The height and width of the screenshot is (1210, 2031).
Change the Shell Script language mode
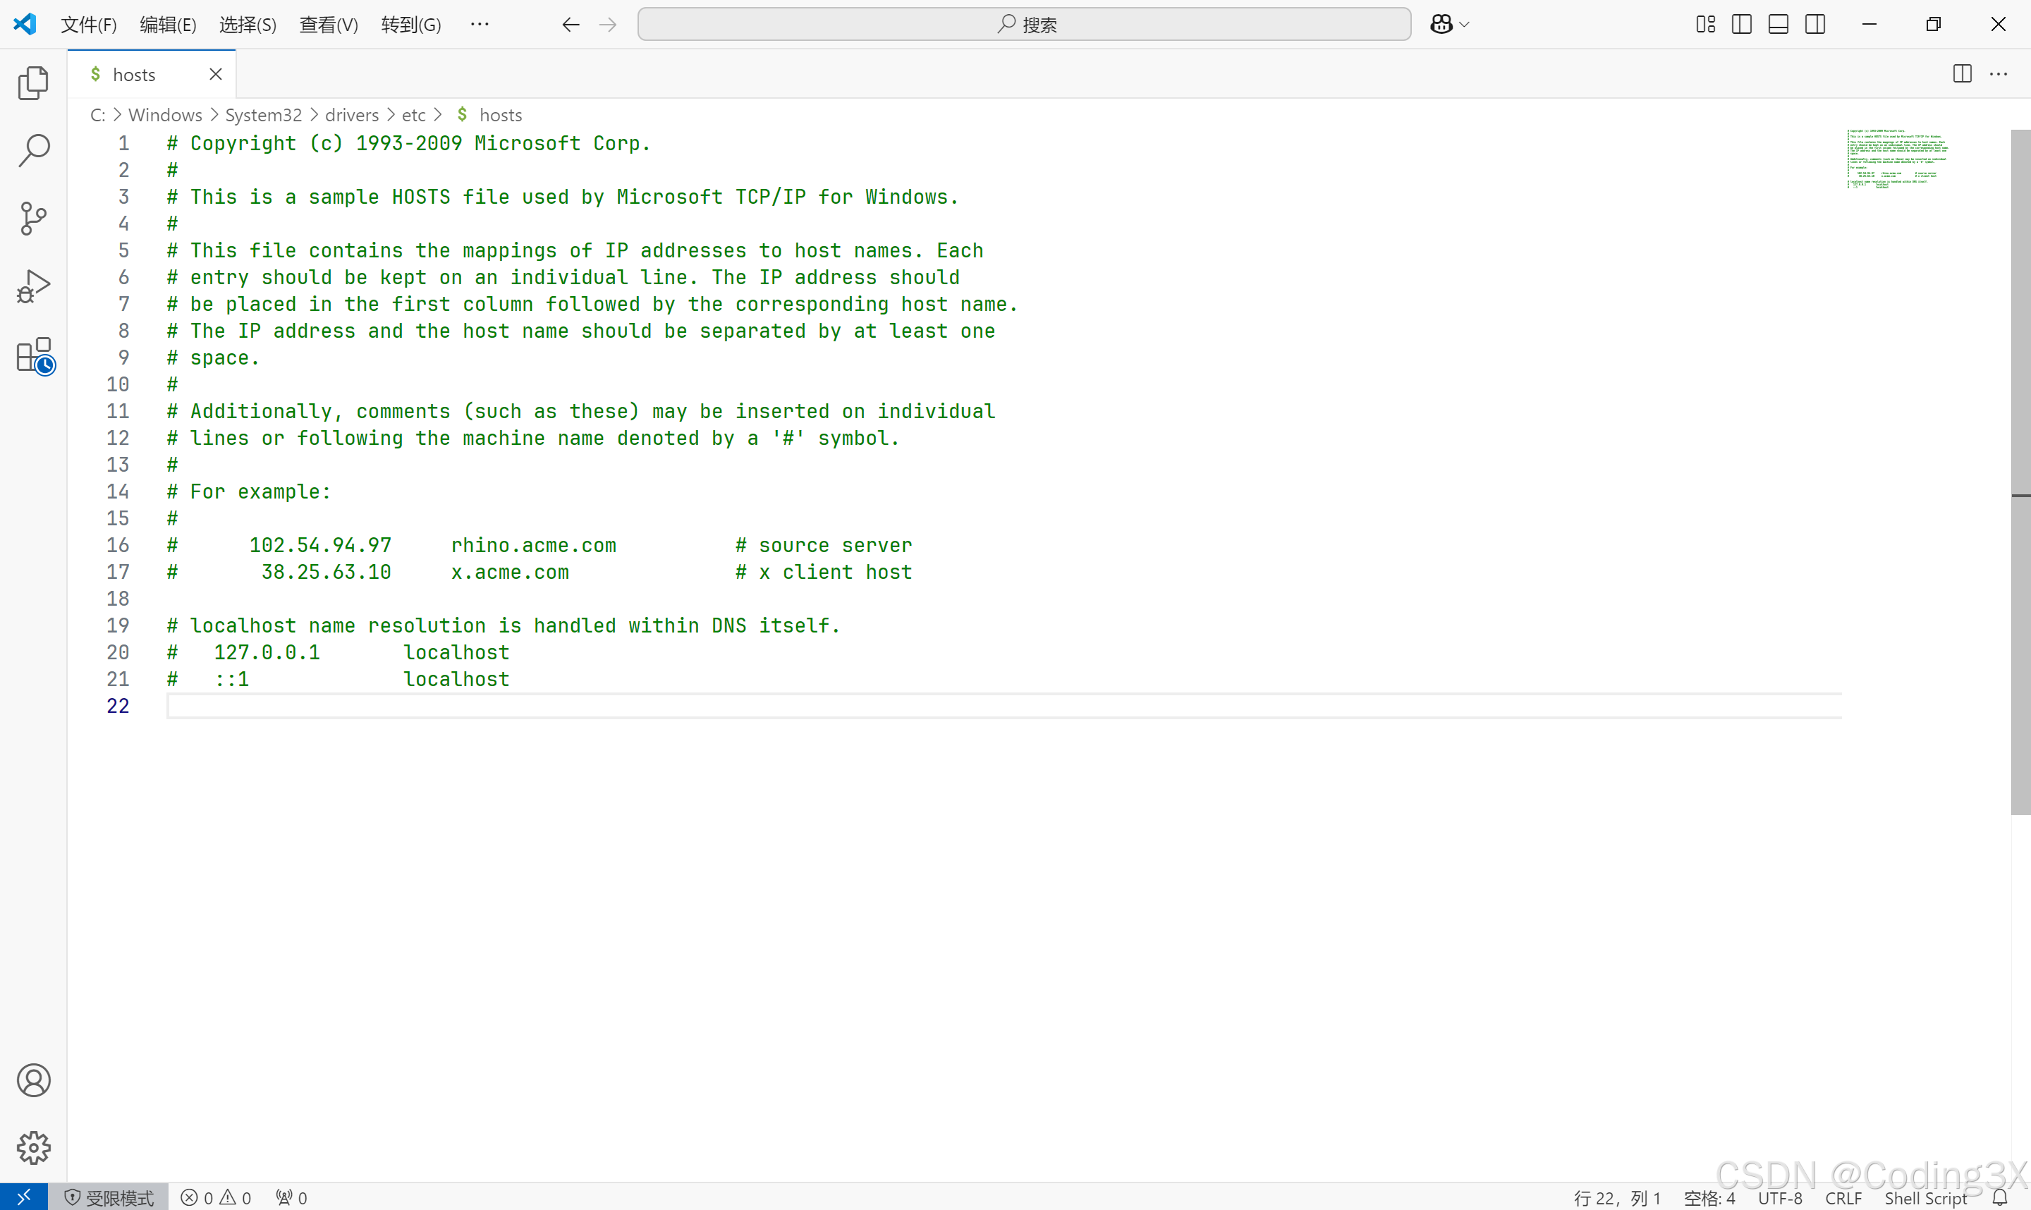click(x=1926, y=1198)
